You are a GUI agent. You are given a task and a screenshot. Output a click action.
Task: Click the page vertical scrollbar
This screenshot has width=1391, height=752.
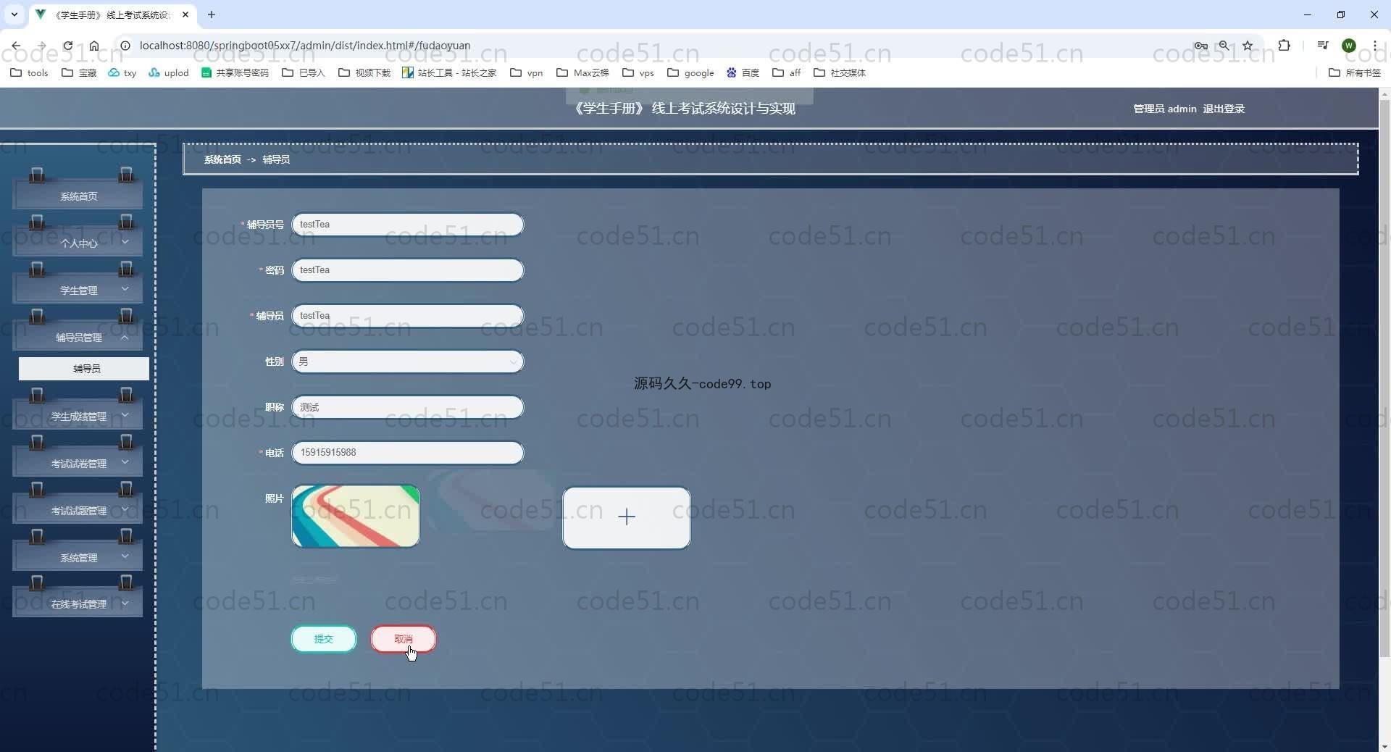[x=1384, y=377]
